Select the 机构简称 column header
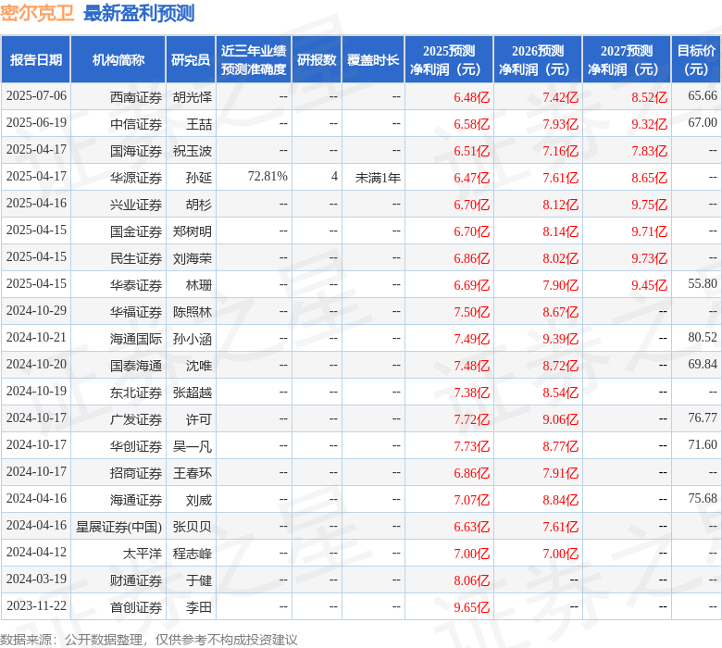This screenshot has width=722, height=648. pyautogui.click(x=118, y=60)
